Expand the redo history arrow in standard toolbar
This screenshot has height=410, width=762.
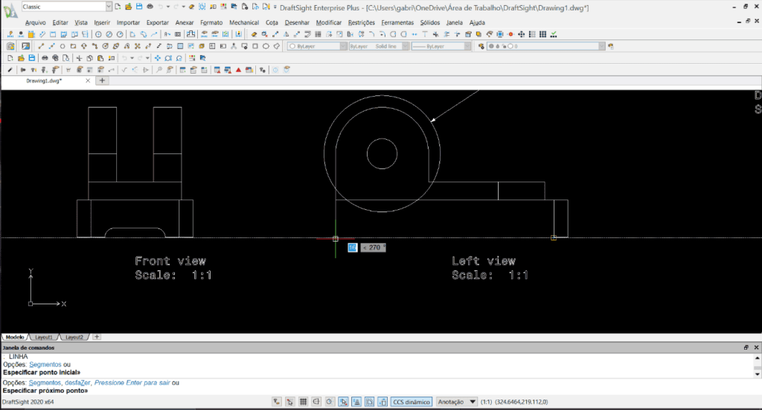(x=147, y=58)
